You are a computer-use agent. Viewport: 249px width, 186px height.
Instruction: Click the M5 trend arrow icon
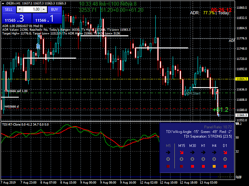tap(168, 152)
